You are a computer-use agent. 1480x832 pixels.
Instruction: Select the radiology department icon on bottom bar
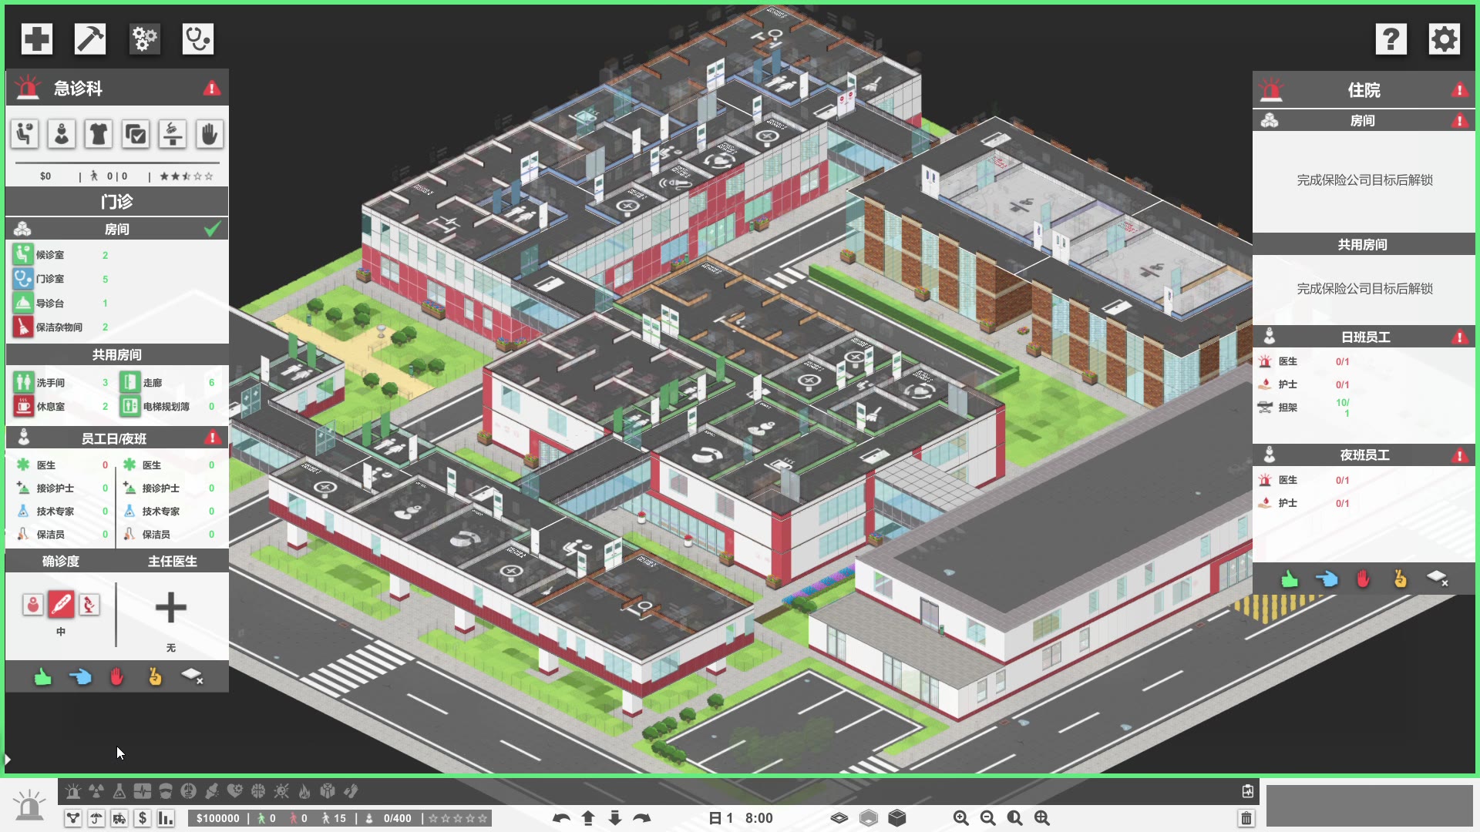click(95, 791)
